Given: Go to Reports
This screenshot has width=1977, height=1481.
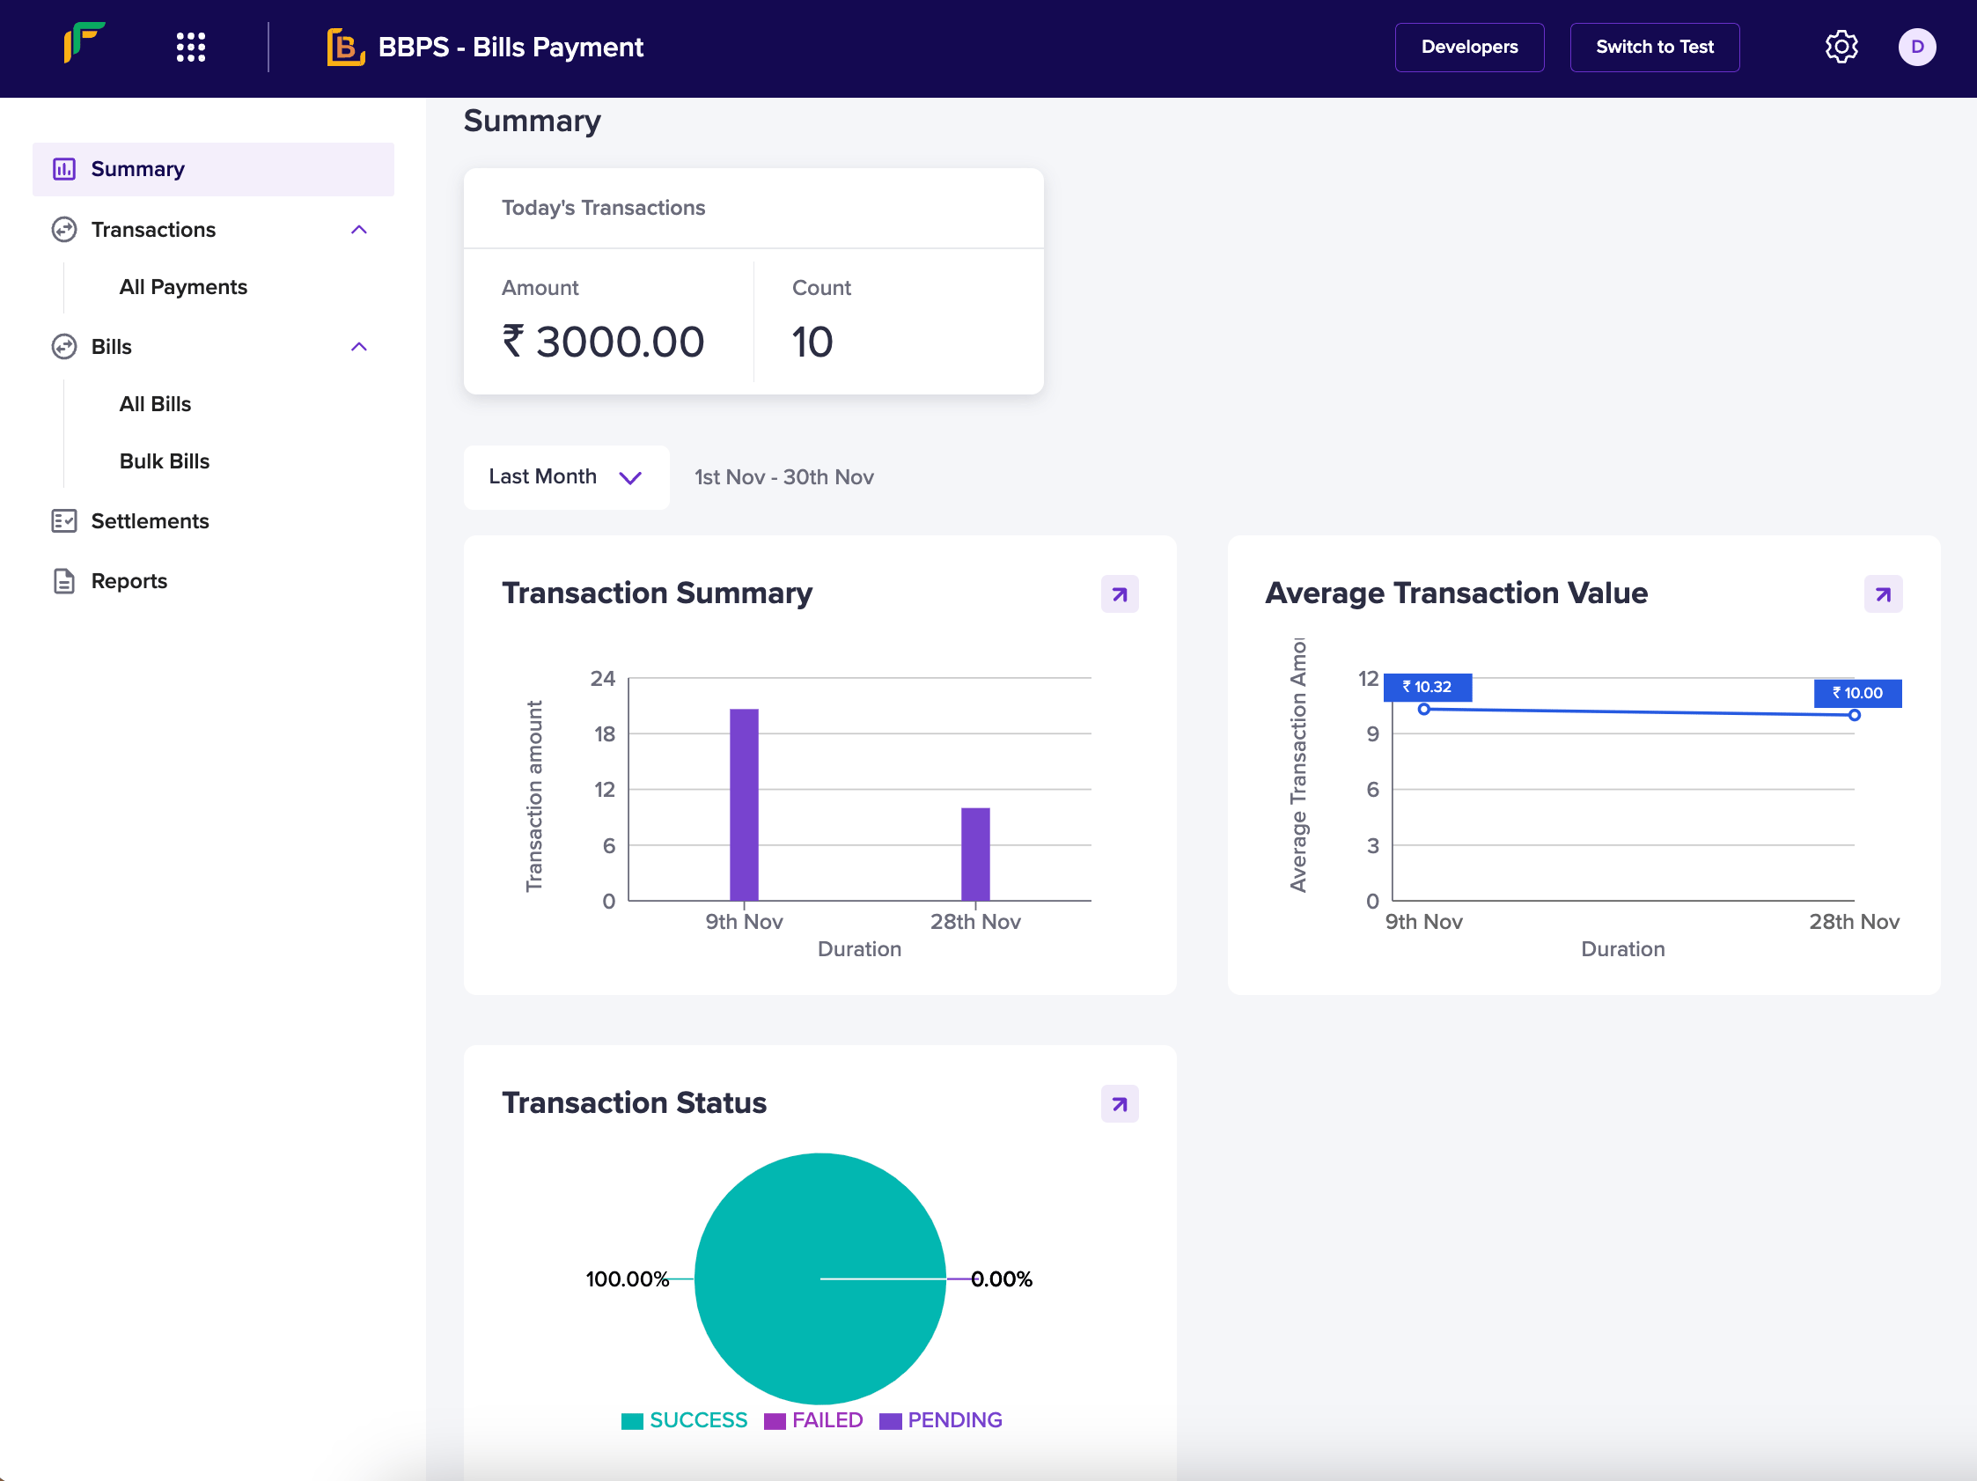Looking at the screenshot, I should pos(129,581).
